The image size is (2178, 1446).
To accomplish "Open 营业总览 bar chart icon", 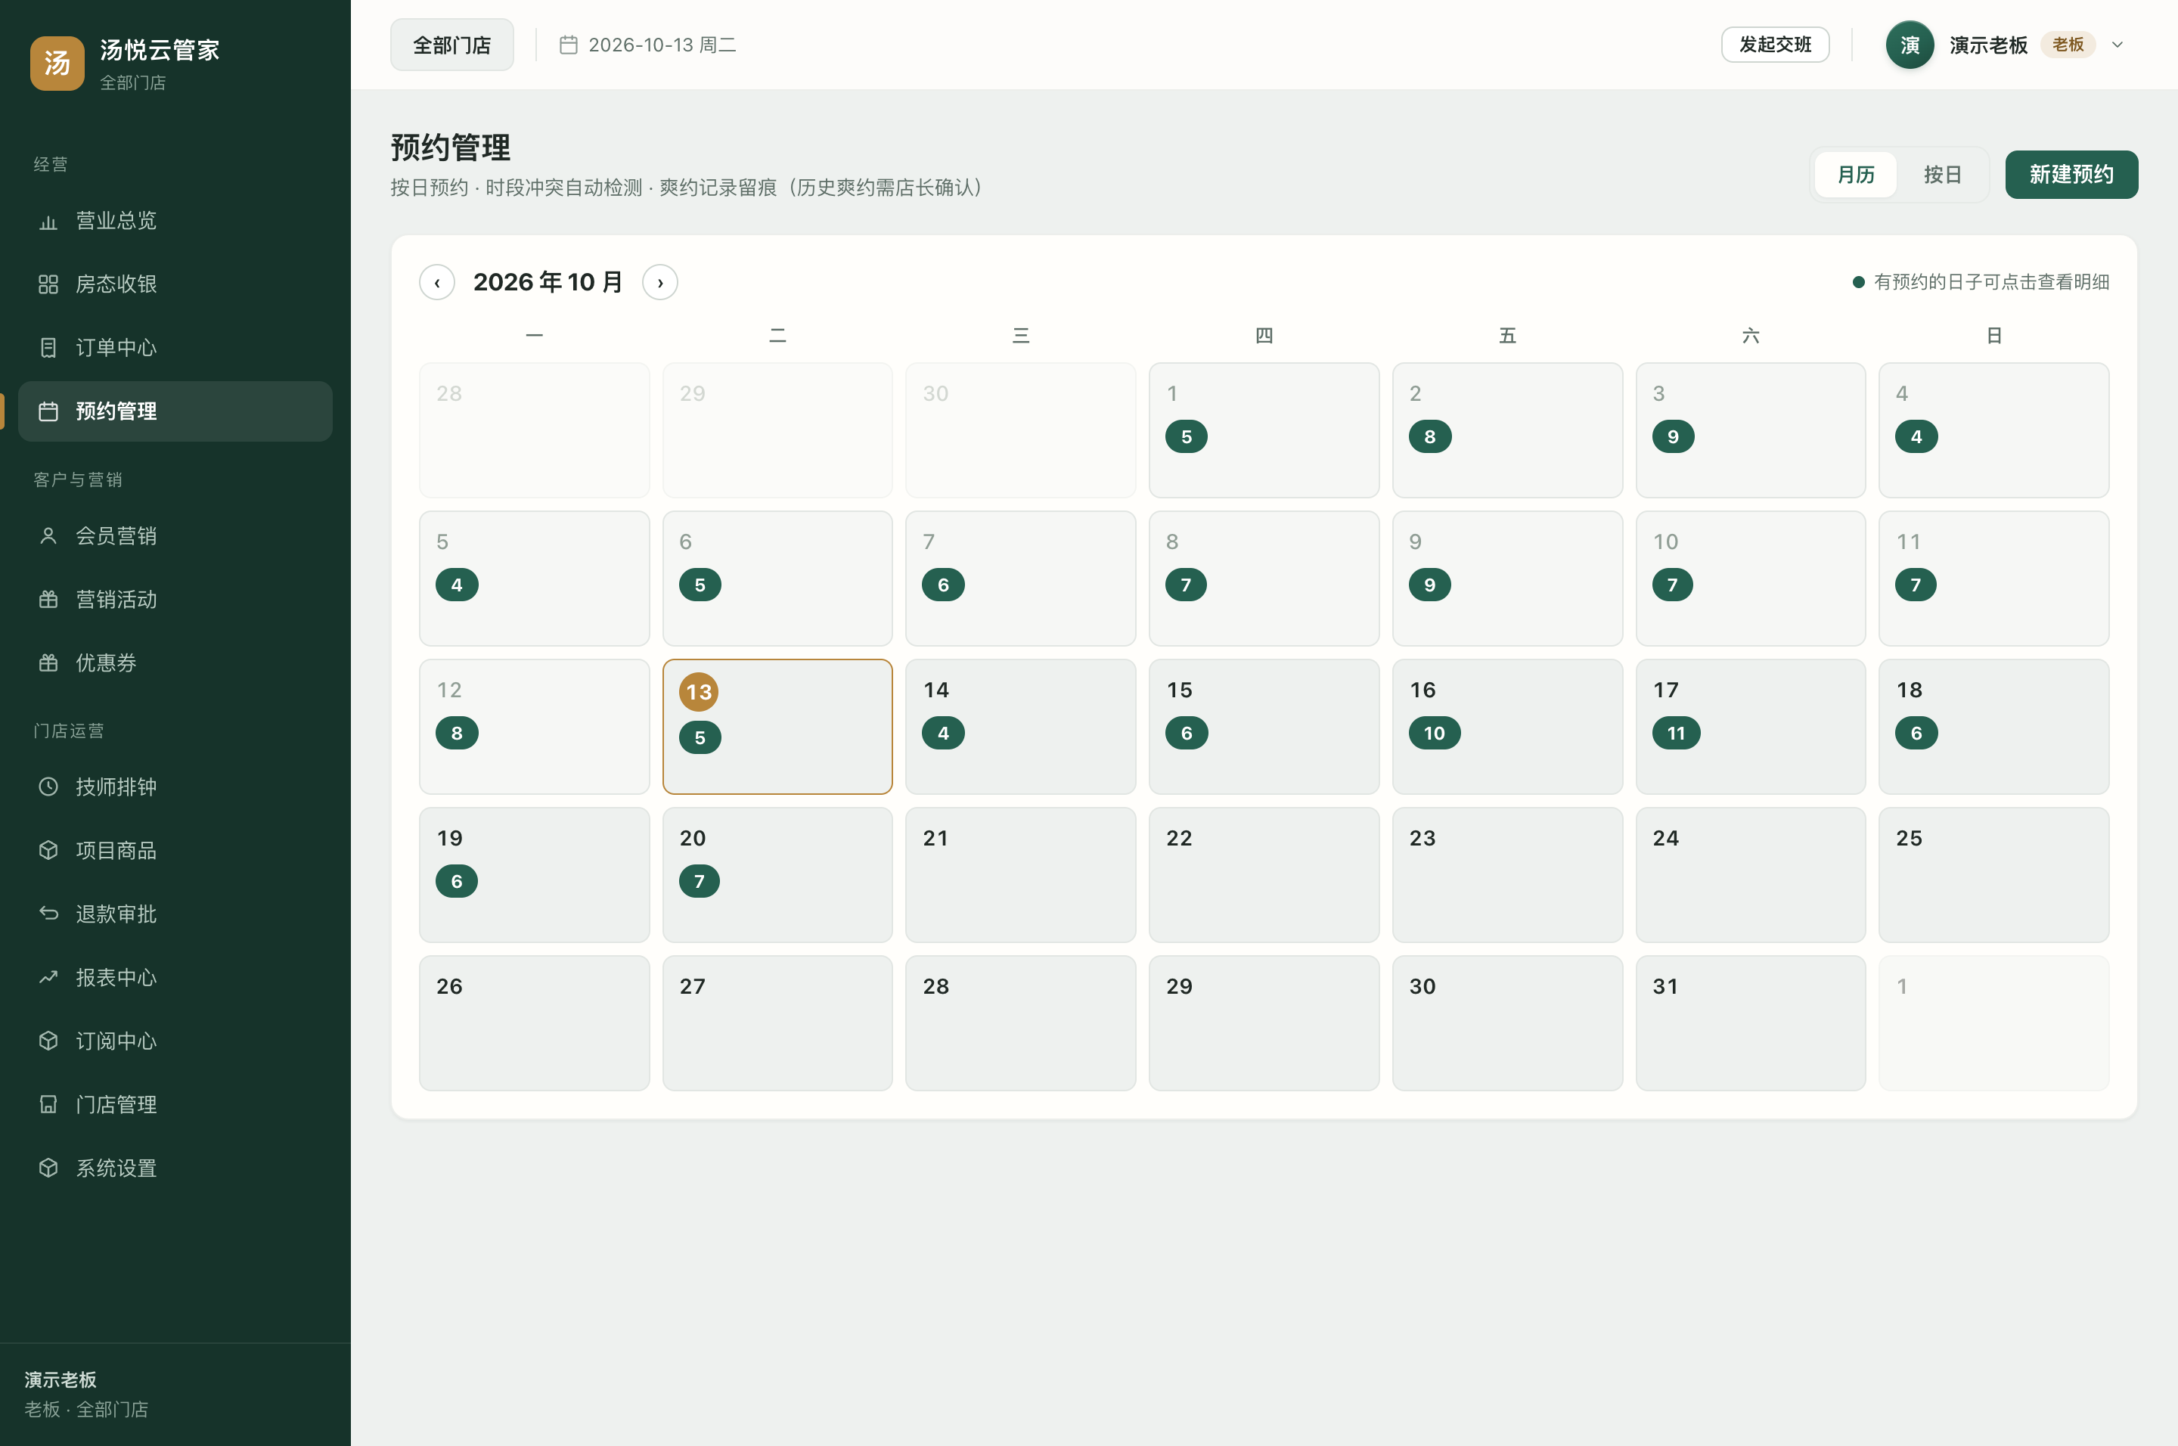I will pos(48,222).
